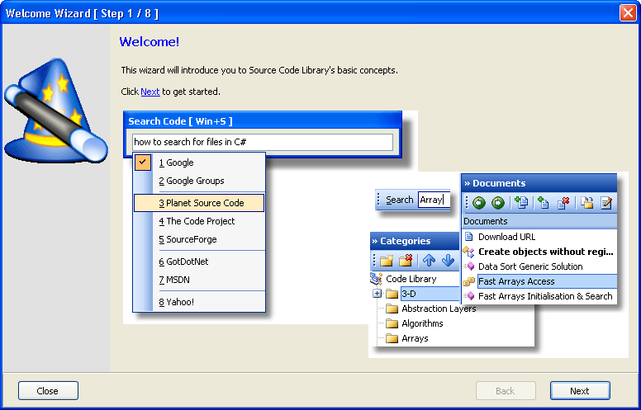Close the Welcome Wizard with the X button
Screen dimensions: 641x410
click(x=628, y=12)
